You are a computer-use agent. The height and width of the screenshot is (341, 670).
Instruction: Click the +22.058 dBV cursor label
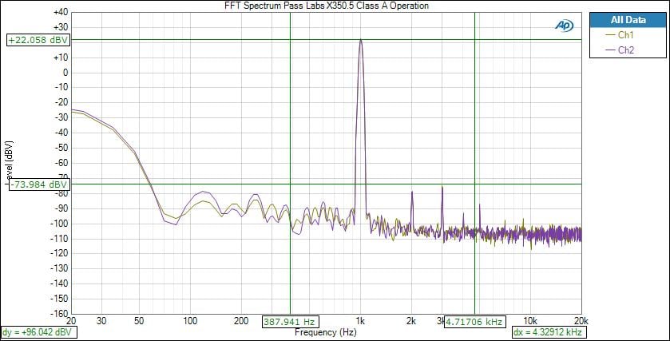pos(38,40)
